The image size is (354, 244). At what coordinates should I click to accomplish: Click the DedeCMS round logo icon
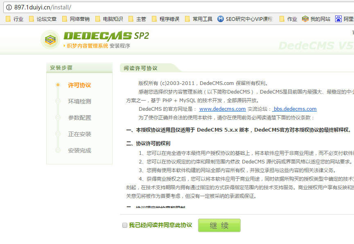click(50, 40)
